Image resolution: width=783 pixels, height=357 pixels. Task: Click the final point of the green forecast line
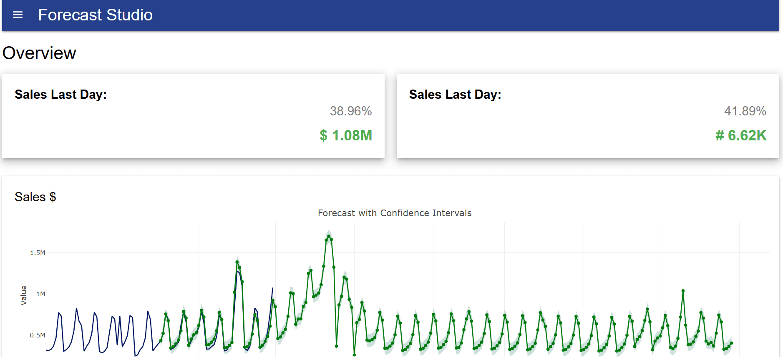[731, 343]
